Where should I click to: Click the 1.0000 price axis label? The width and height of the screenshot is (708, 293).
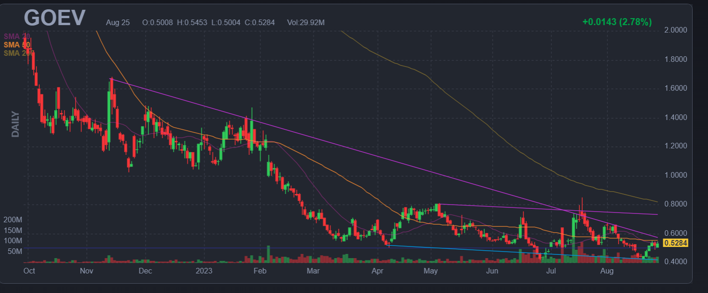[x=675, y=175]
